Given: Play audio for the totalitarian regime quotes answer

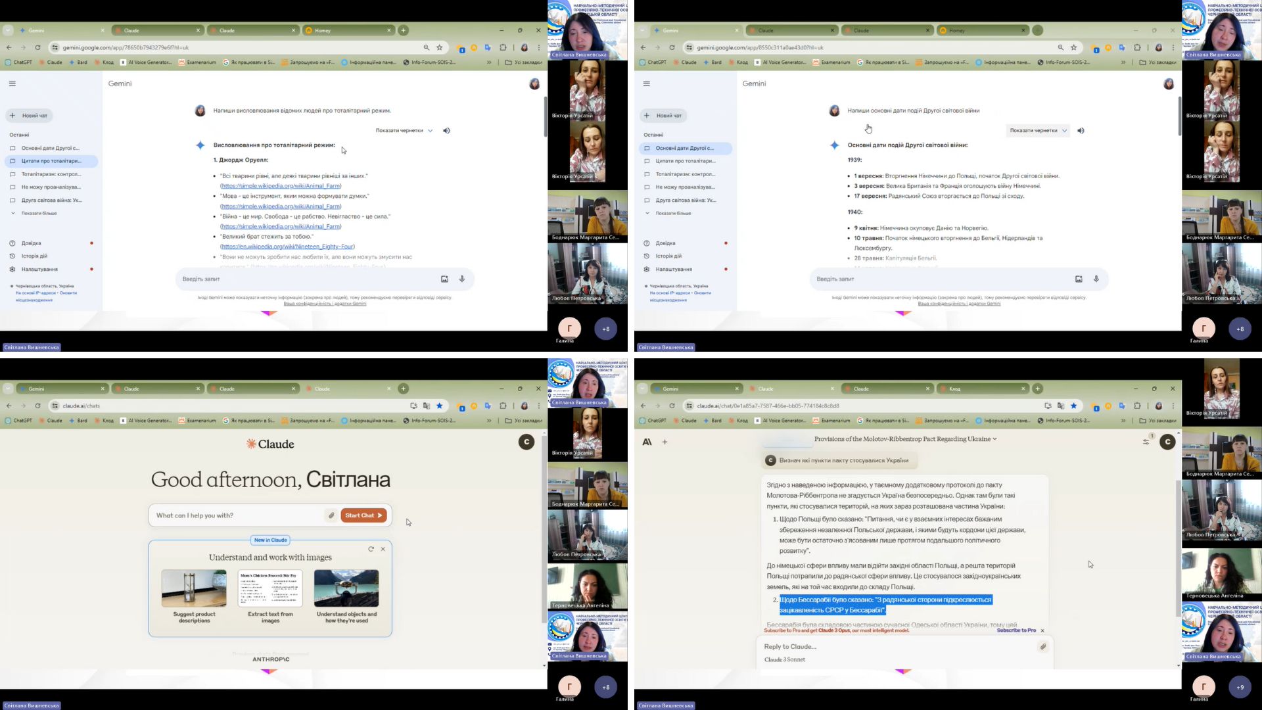Looking at the screenshot, I should [447, 131].
